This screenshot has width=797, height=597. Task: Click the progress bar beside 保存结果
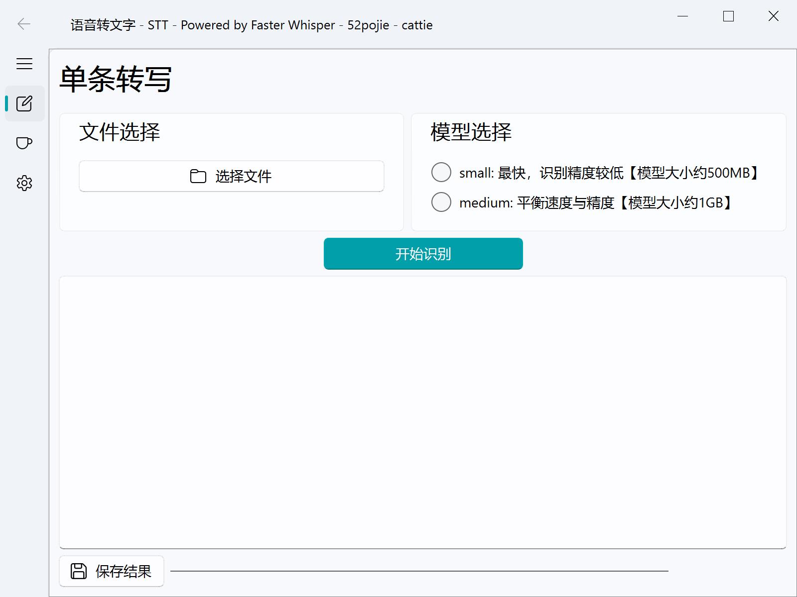pyautogui.click(x=419, y=571)
